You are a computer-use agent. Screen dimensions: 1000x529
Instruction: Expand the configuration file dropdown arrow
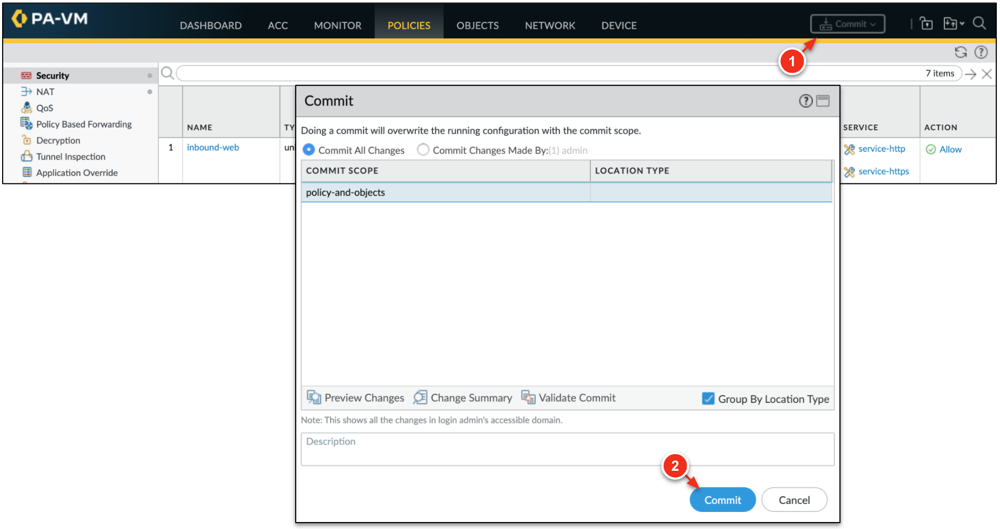(962, 24)
